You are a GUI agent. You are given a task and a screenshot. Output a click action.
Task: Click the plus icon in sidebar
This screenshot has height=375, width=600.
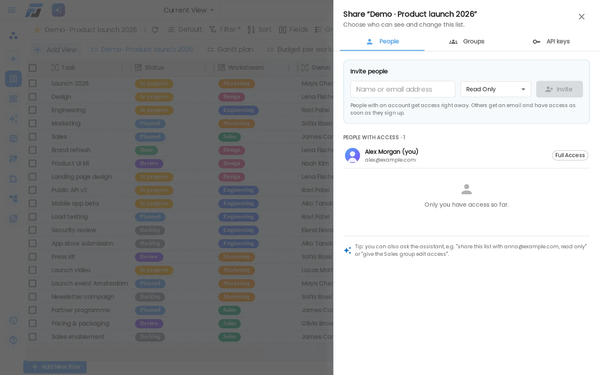coord(13,58)
